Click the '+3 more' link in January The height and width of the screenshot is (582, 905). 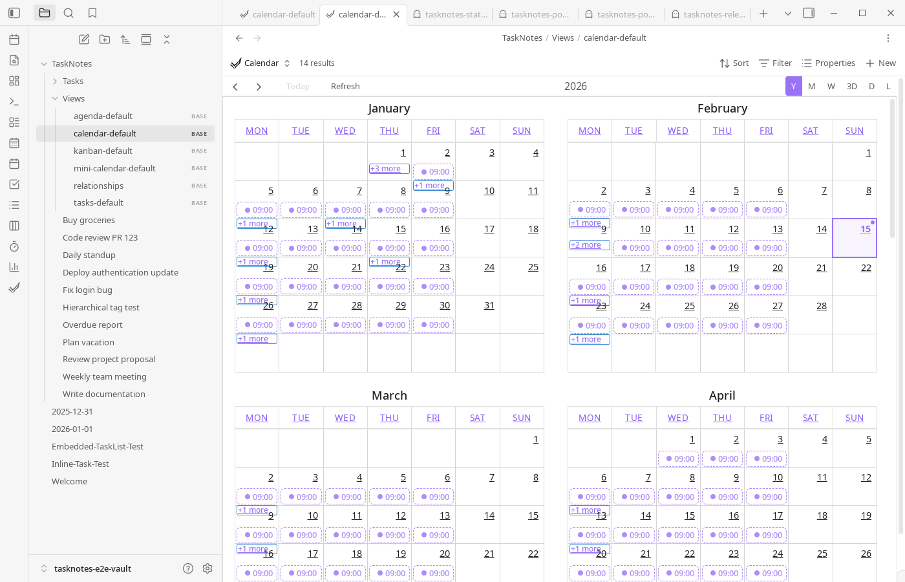(386, 169)
